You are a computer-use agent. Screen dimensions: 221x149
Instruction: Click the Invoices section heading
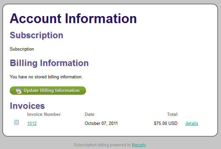[27, 106]
